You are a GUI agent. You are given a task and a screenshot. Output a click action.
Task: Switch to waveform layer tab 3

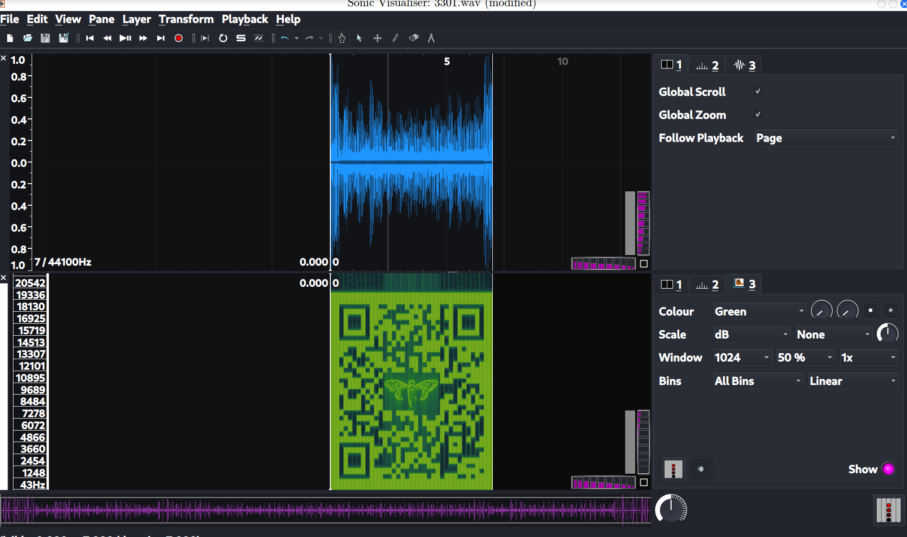744,65
